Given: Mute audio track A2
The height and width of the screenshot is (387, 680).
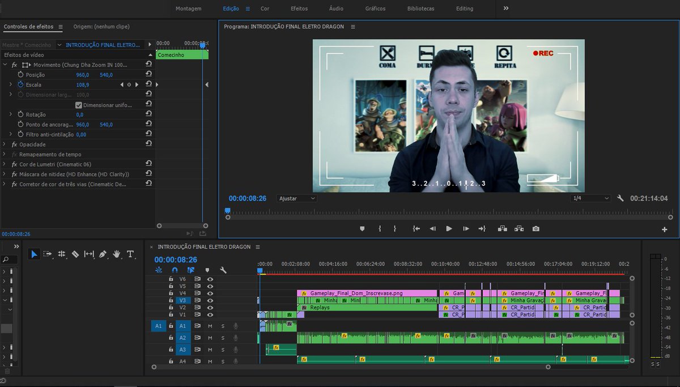Looking at the screenshot, I should 210,338.
